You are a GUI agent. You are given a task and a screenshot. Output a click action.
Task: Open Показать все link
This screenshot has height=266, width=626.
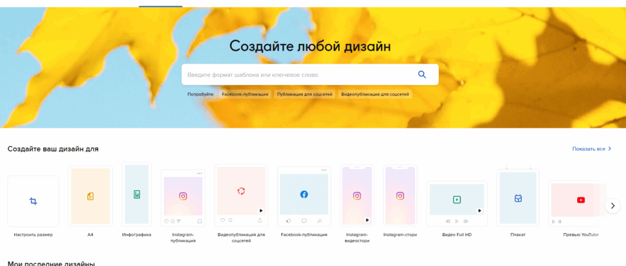pos(592,149)
